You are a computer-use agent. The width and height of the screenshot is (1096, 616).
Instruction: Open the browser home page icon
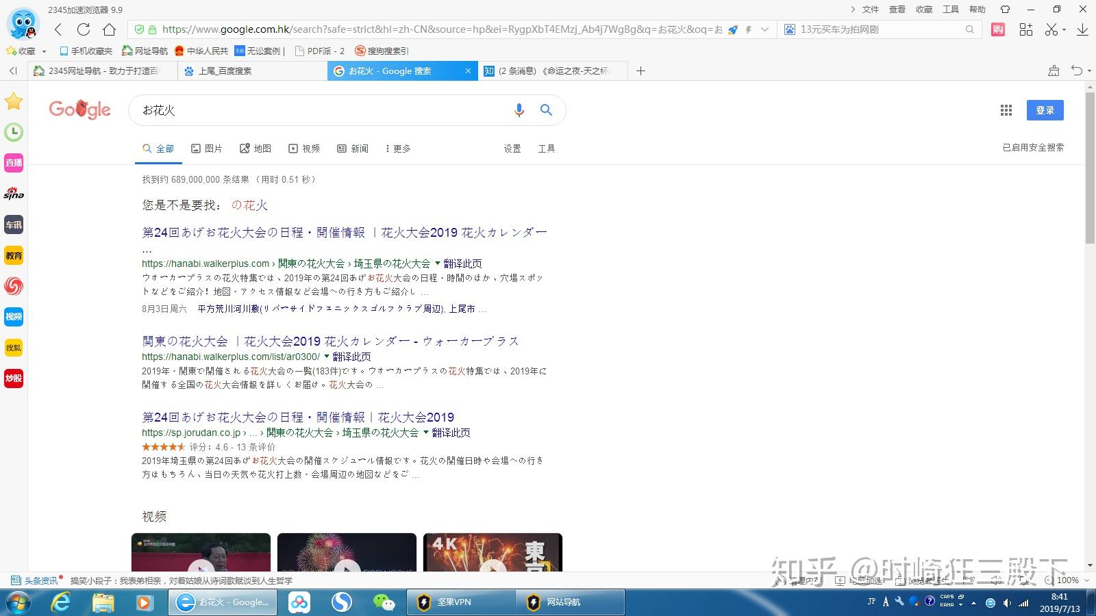[109, 29]
